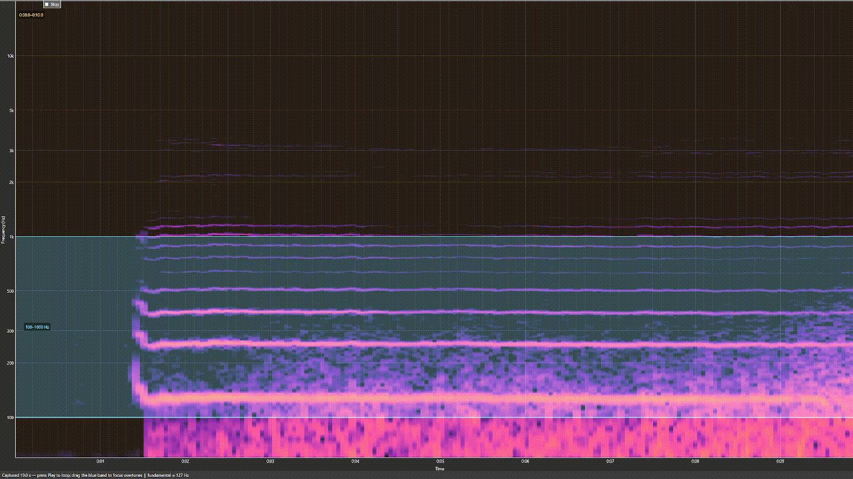Click the 300 frequency axis label
Image resolution: width=853 pixels, height=479 pixels.
click(11, 331)
